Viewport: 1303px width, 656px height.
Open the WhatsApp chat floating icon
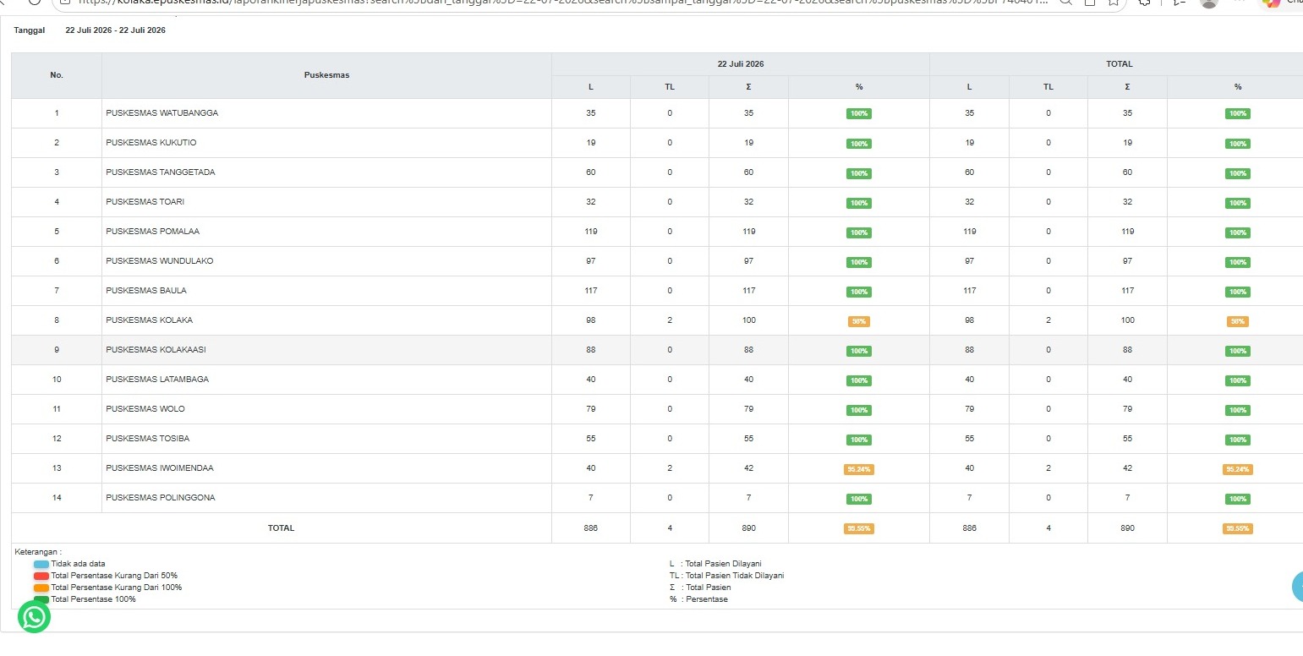[x=34, y=617]
